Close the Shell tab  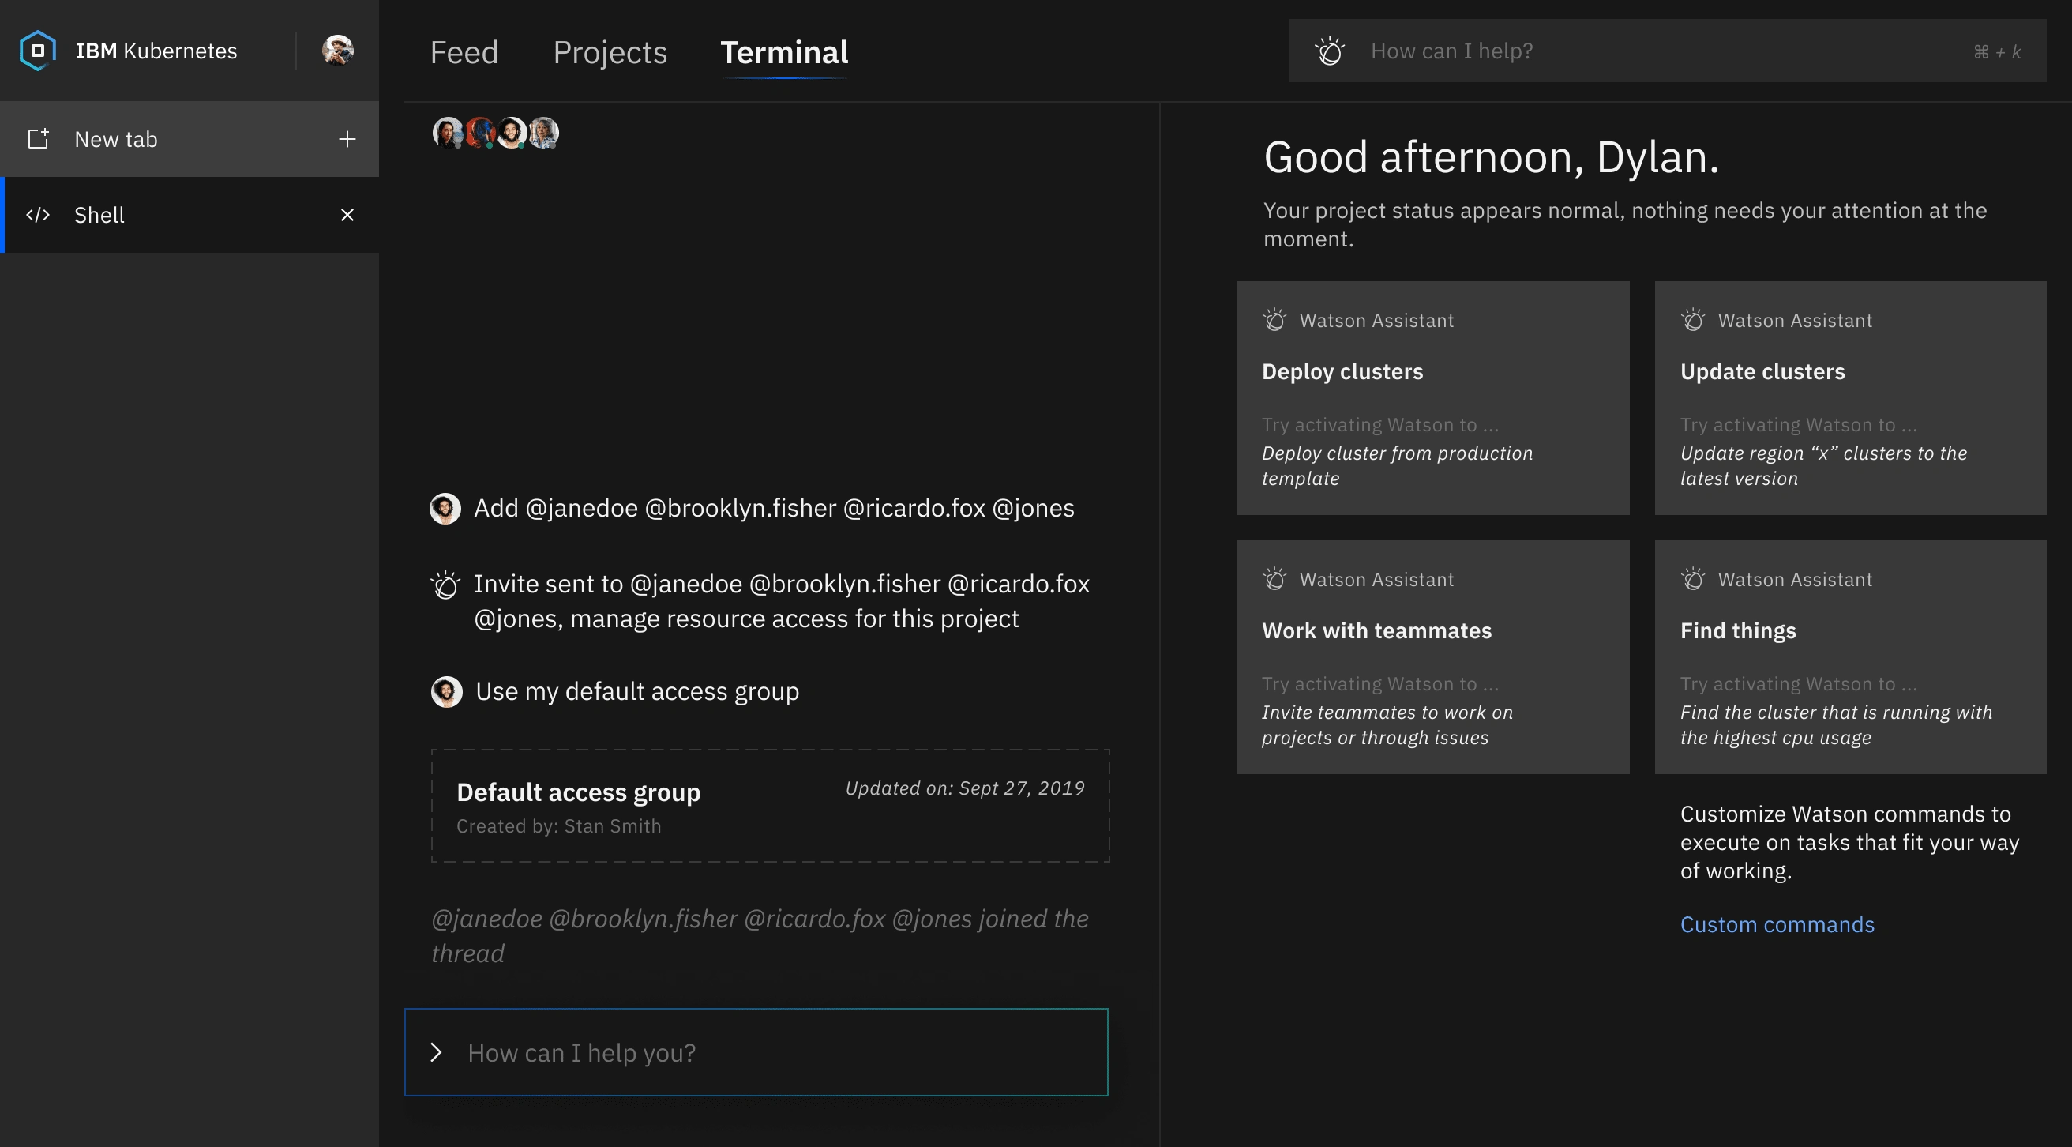(347, 215)
